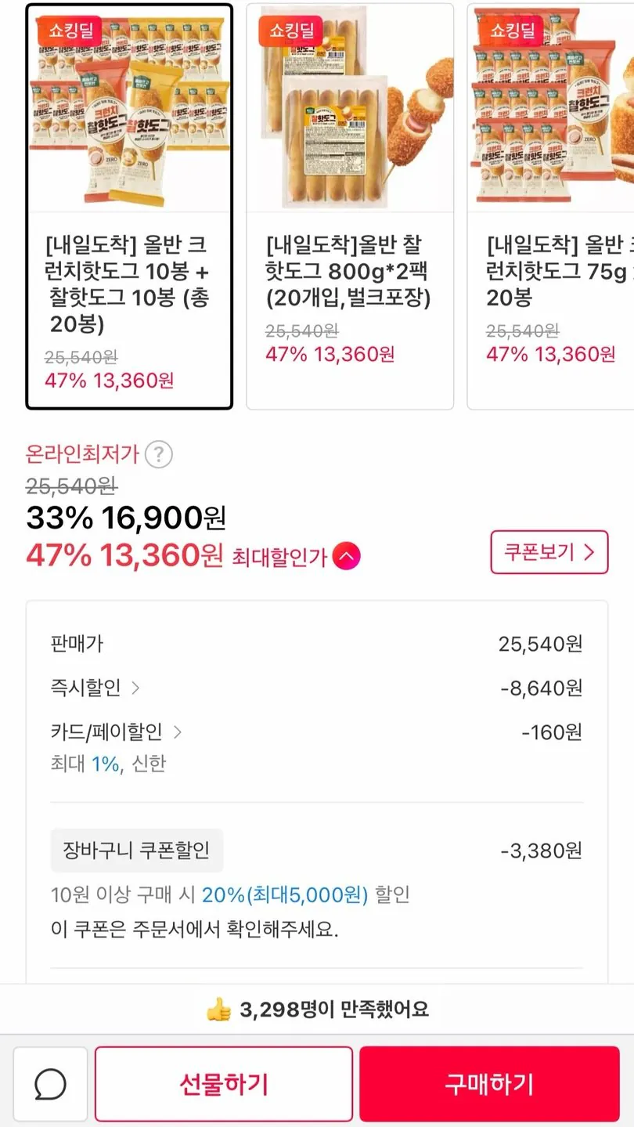
Task: Click the question mark help icon beside 온라인최저가
Action: pyautogui.click(x=159, y=454)
